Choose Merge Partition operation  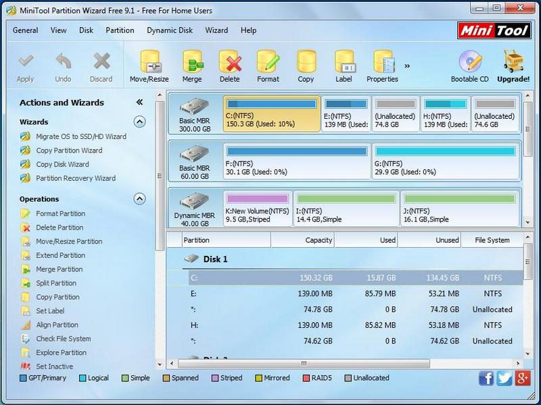(51, 269)
